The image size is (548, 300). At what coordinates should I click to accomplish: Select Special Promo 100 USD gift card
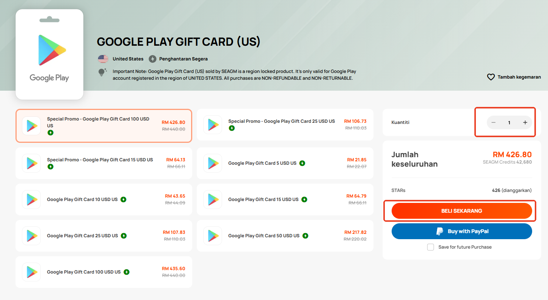pos(104,126)
